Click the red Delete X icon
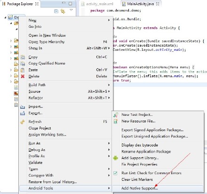This screenshot has height=194, width=207. [x=23, y=76]
